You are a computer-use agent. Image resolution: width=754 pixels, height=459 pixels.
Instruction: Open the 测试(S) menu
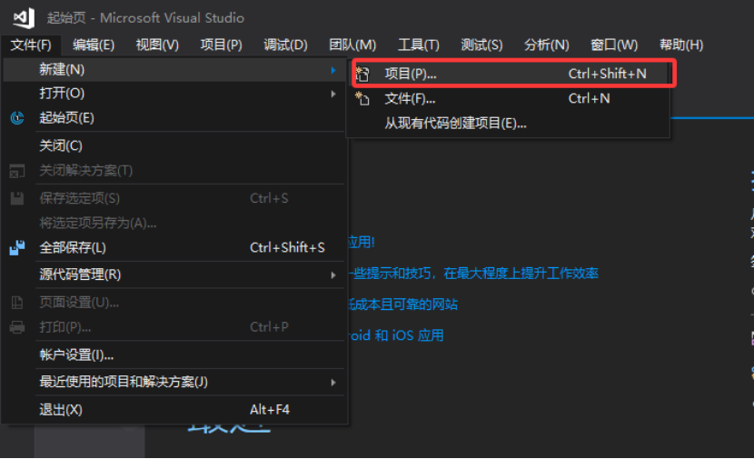481,45
